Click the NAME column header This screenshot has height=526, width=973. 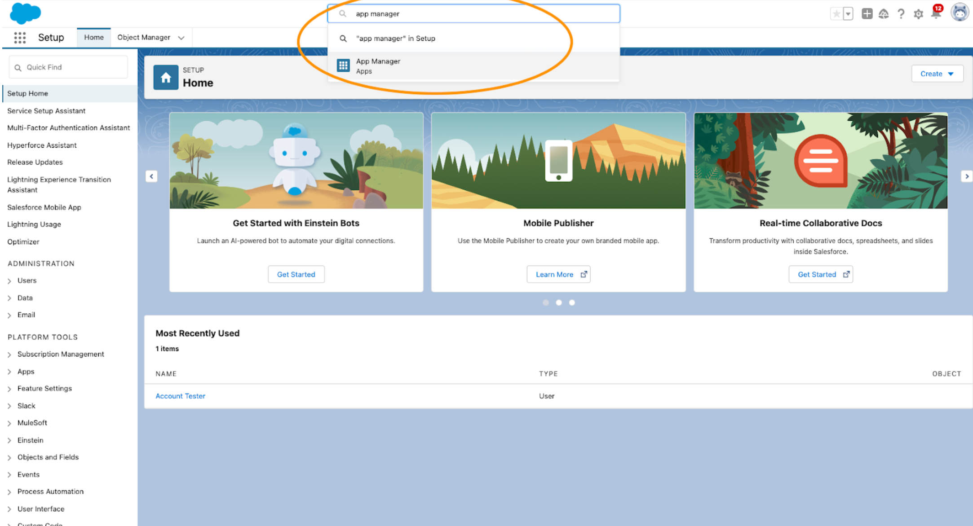[x=166, y=374]
